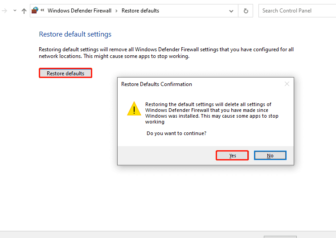
Task: Click the Forward navigation arrow
Action: [4, 11]
